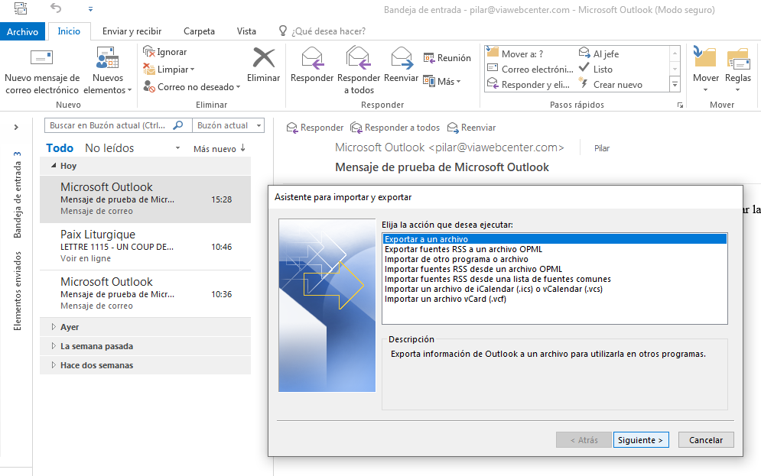Collapse the Hoy group
This screenshot has width=761, height=476.
(x=54, y=165)
